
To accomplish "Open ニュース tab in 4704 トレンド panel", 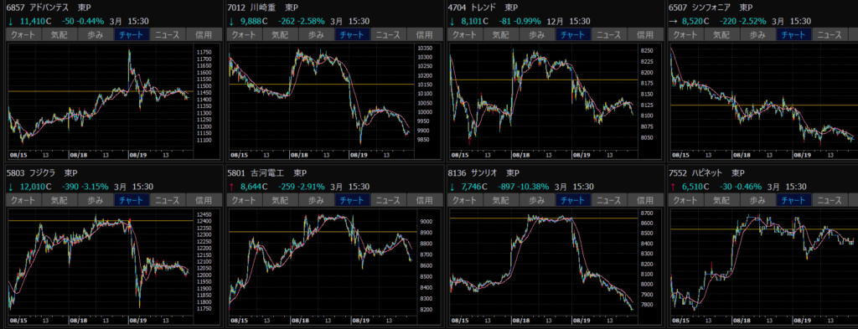I will [610, 34].
